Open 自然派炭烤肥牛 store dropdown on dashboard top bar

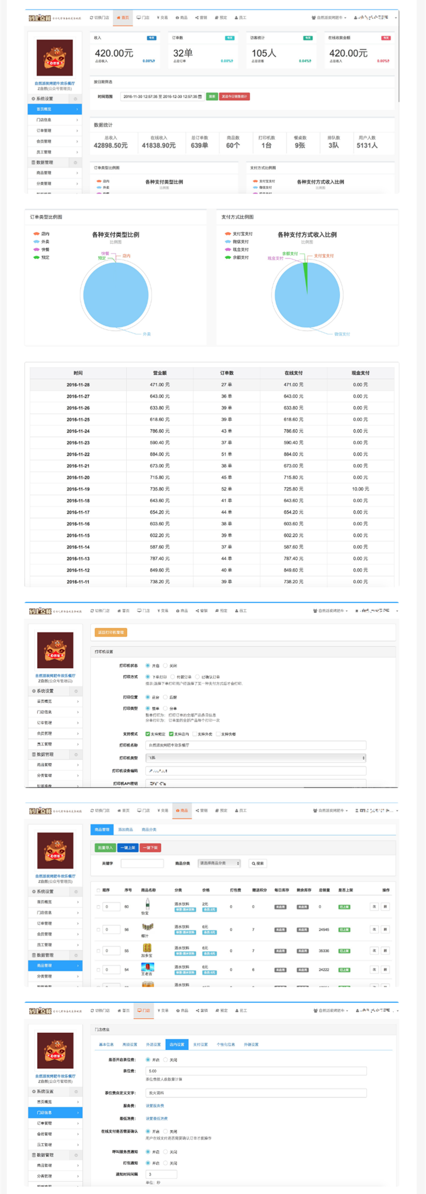pyautogui.click(x=329, y=18)
